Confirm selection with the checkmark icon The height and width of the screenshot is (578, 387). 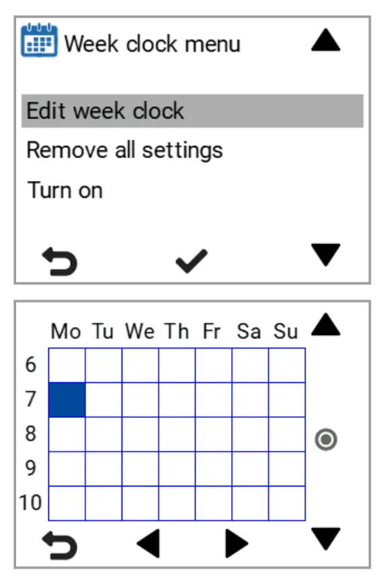point(190,260)
